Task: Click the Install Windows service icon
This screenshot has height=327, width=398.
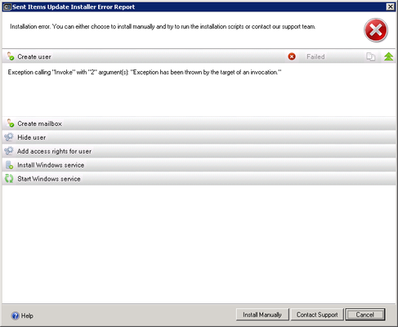Action: point(9,165)
